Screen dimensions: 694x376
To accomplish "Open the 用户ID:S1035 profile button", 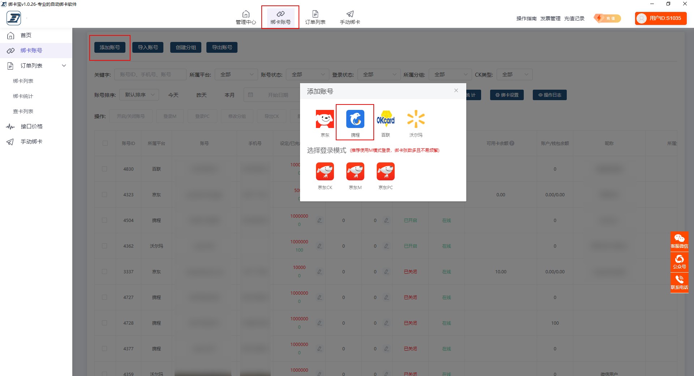I will click(661, 18).
